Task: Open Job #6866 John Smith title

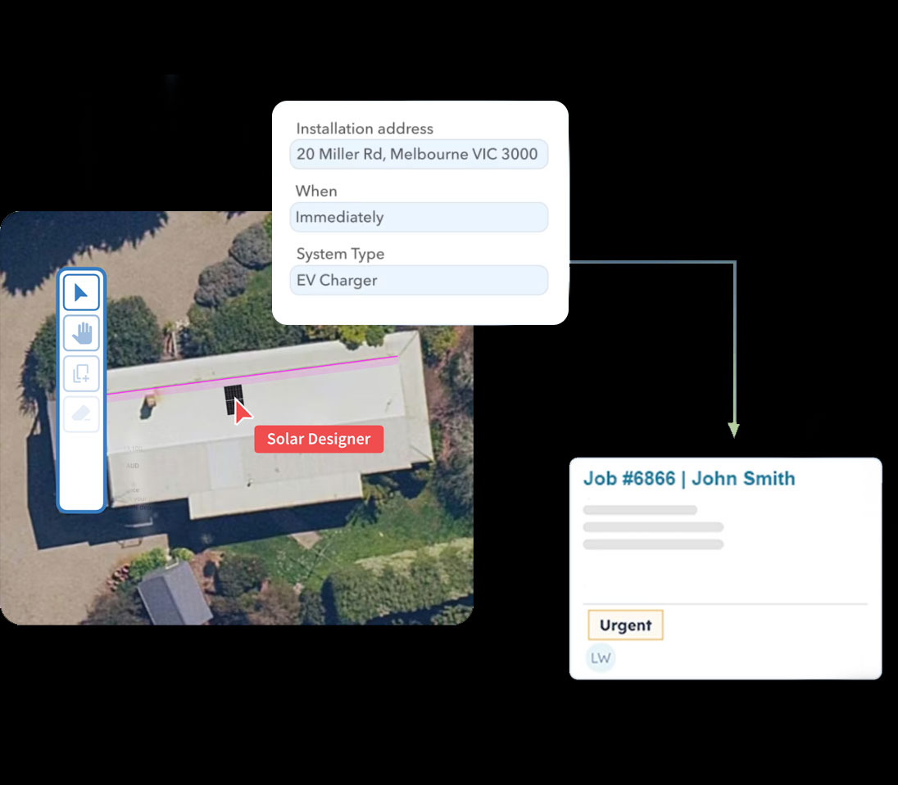Action: click(688, 479)
